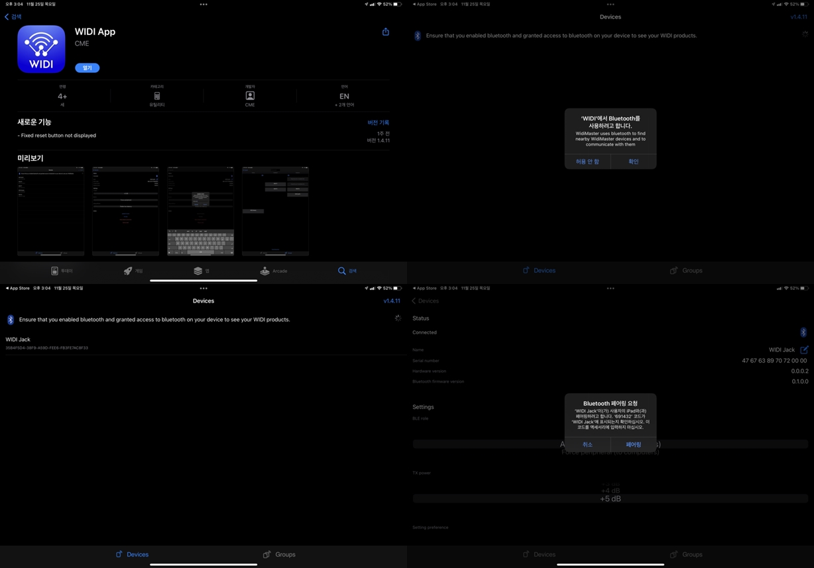Open 버전 기록 version history link
The height and width of the screenshot is (568, 814).
tap(378, 122)
